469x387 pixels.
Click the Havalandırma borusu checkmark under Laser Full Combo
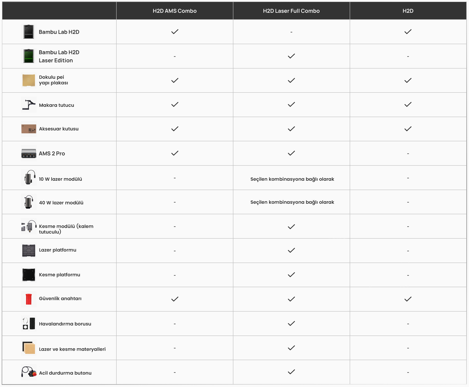291,323
